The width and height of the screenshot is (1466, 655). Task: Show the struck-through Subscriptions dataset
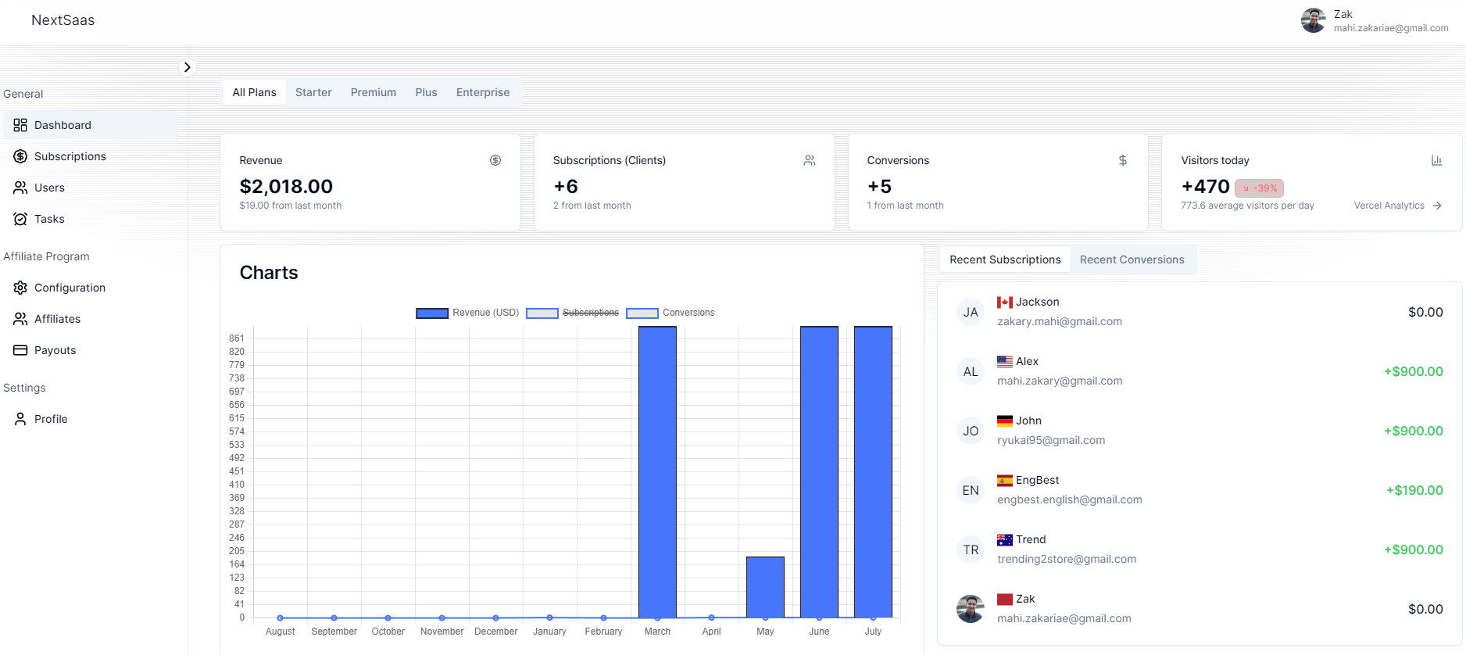[573, 313]
